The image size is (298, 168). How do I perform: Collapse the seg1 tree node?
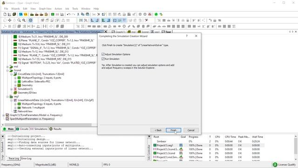(x=7, y=97)
